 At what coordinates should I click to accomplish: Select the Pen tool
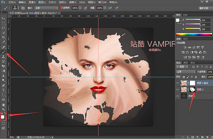pyautogui.click(x=4, y=85)
